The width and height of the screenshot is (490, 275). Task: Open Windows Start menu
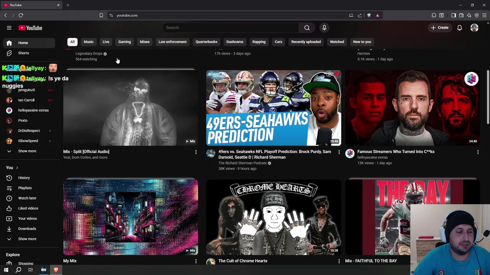pos(6,270)
